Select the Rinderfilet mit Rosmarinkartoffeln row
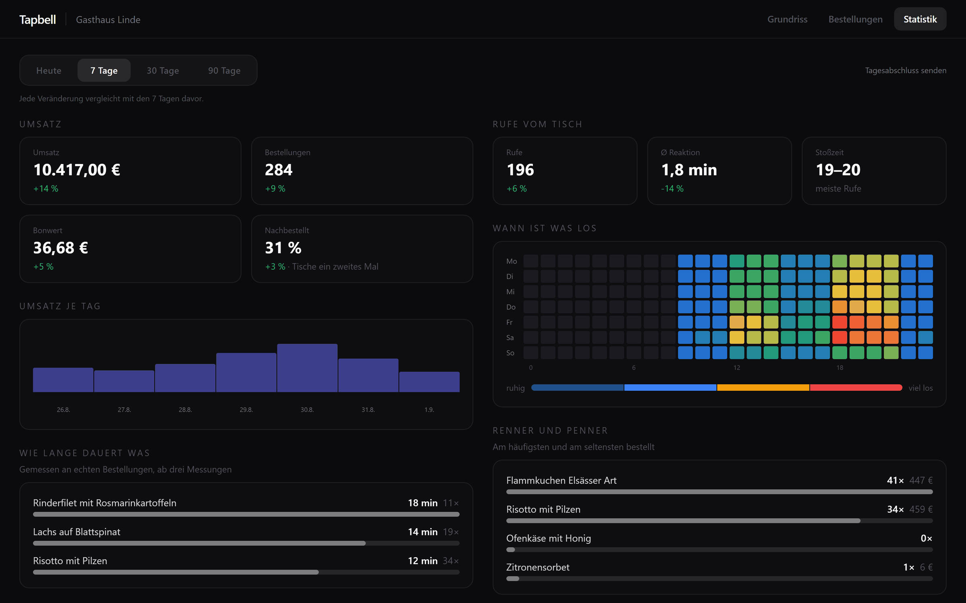Image resolution: width=966 pixels, height=603 pixels. [x=246, y=507]
